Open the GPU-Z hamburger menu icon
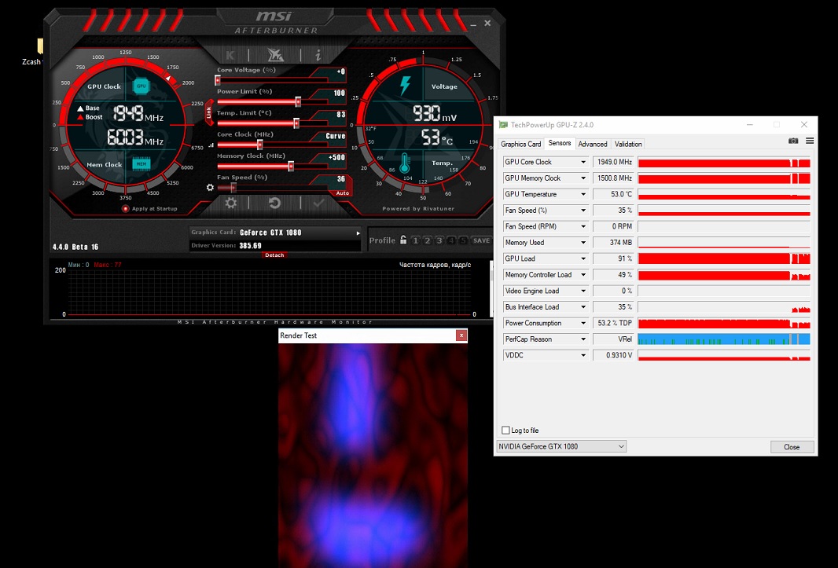 (x=810, y=141)
